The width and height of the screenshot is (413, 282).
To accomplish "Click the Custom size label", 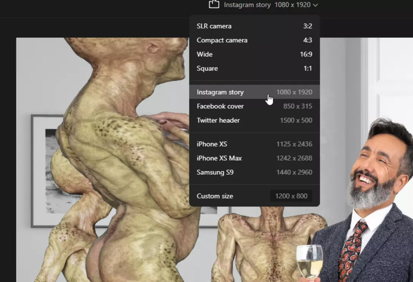I will (x=215, y=196).
